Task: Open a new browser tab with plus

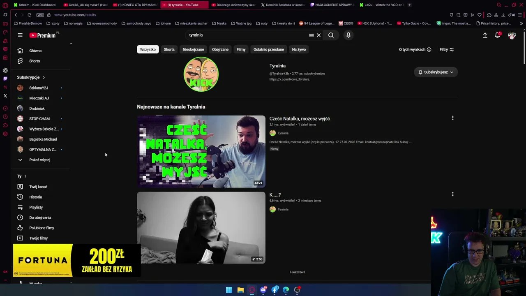Action: pos(409,5)
